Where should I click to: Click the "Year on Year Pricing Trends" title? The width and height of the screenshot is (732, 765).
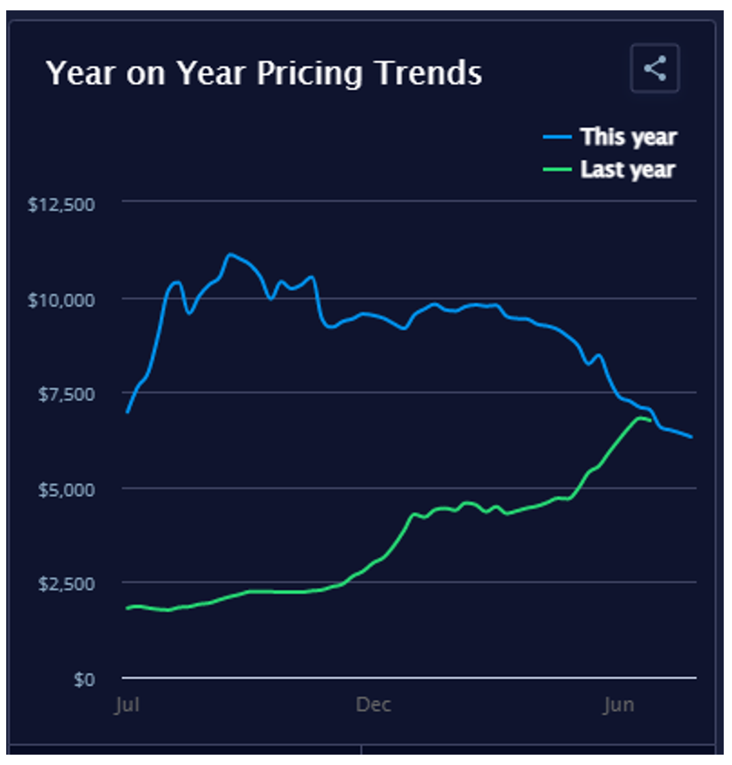(x=264, y=72)
